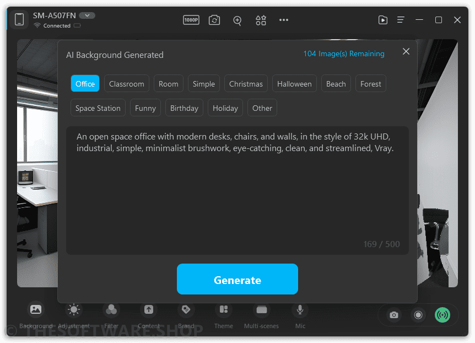
Task: Click the phone device icon
Action: pyautogui.click(x=19, y=20)
